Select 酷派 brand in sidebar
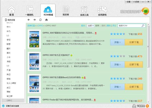The width and height of the screenshot is (152, 108). tap(9, 49)
